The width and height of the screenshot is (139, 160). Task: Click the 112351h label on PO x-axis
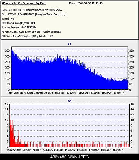pyautogui.click(x=69, y=150)
